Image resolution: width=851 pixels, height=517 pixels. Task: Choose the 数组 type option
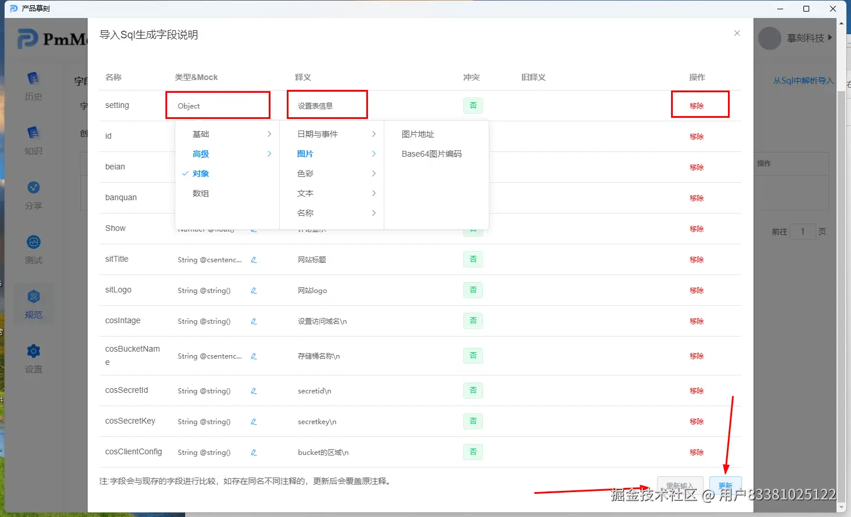point(227,193)
